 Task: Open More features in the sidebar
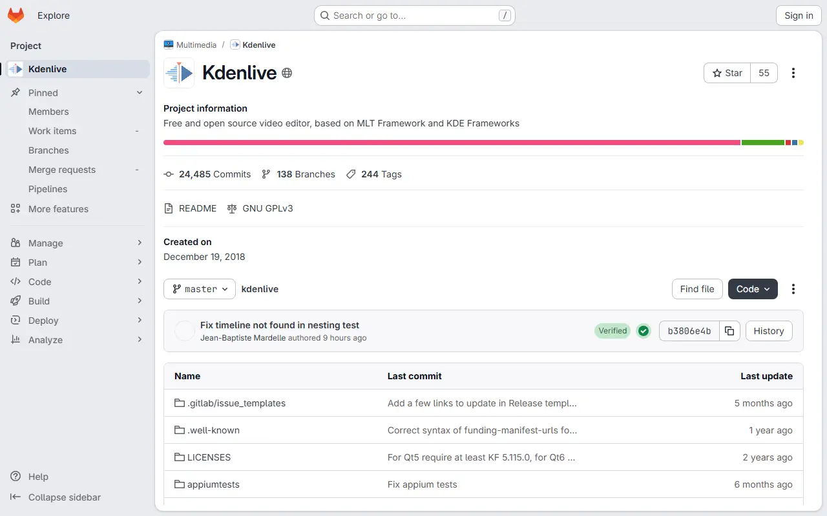click(78, 209)
